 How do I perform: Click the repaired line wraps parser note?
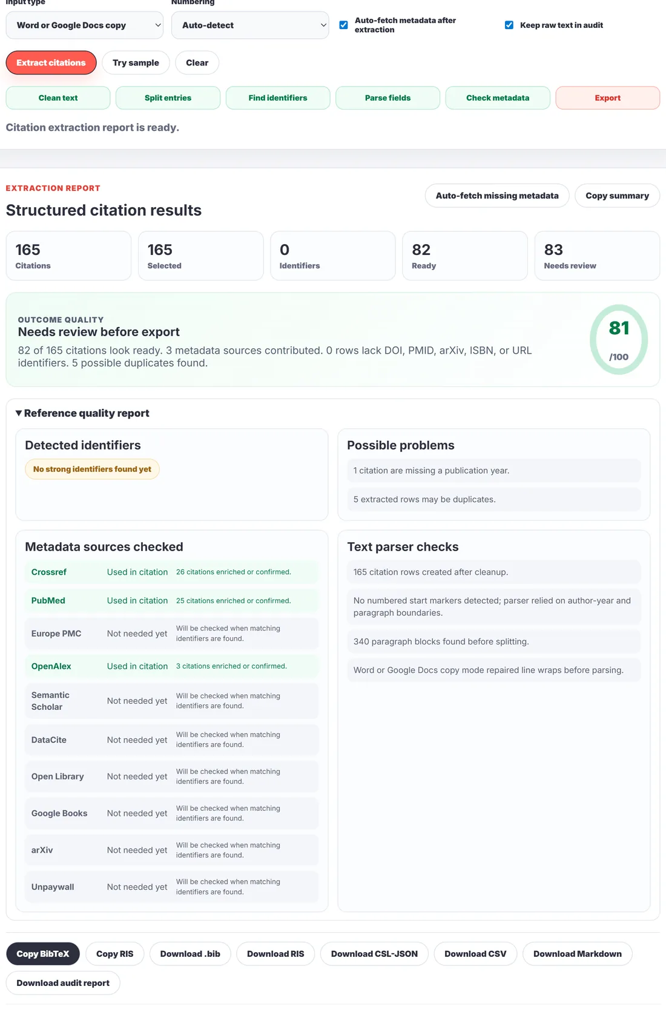[x=494, y=670]
